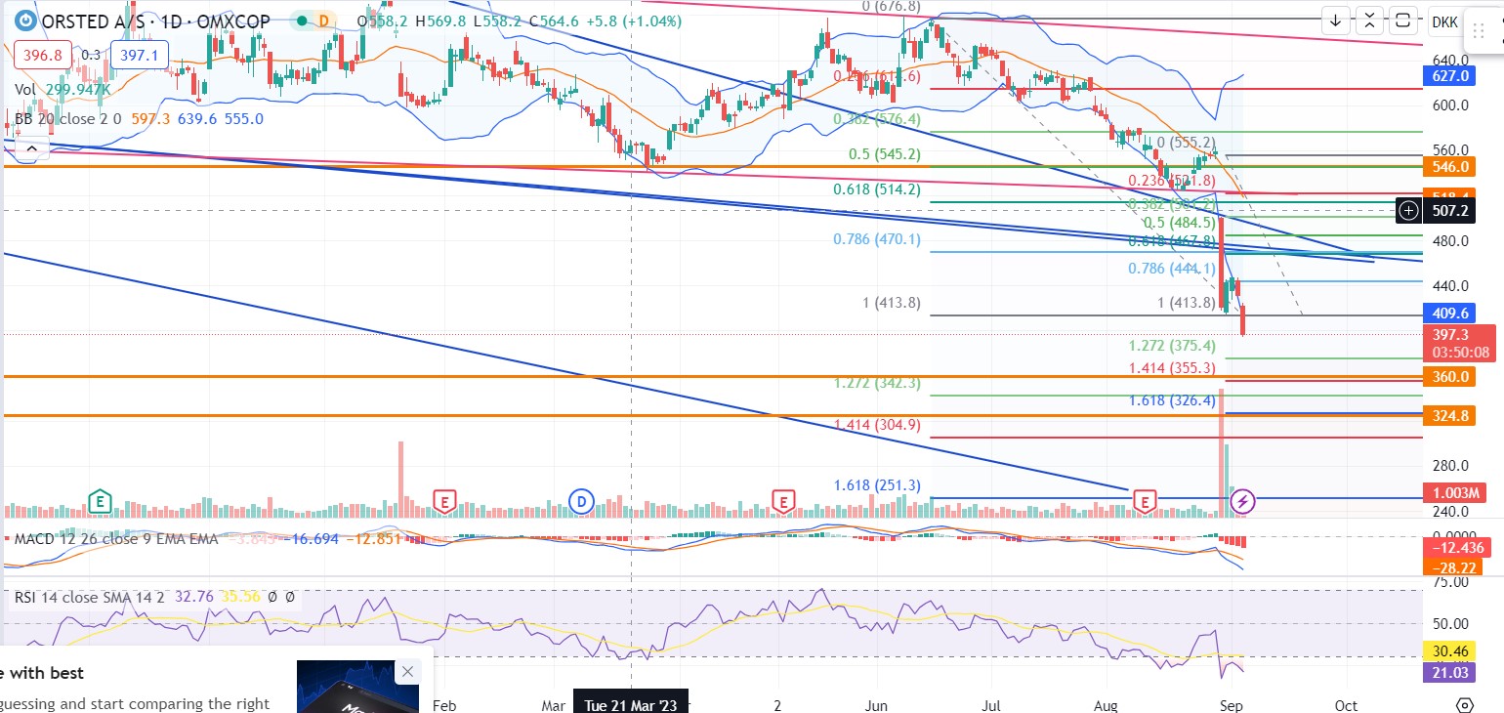This screenshot has height=713, width=1504.
Task: Click the maximize pane rectangle icon
Action: click(x=1402, y=20)
